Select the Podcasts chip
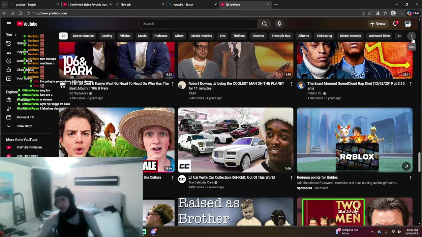This screenshot has height=237, width=422. coord(161,36)
